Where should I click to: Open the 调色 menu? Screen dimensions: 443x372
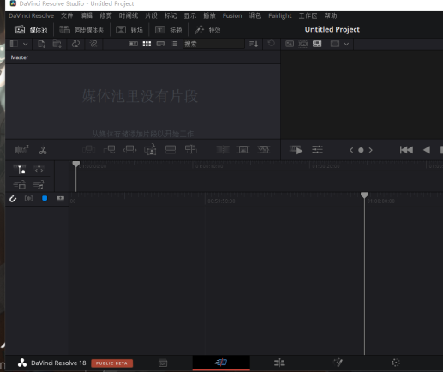255,15
